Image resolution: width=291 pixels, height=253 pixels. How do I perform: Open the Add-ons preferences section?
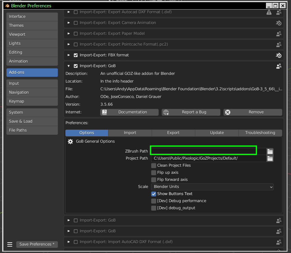click(x=32, y=72)
